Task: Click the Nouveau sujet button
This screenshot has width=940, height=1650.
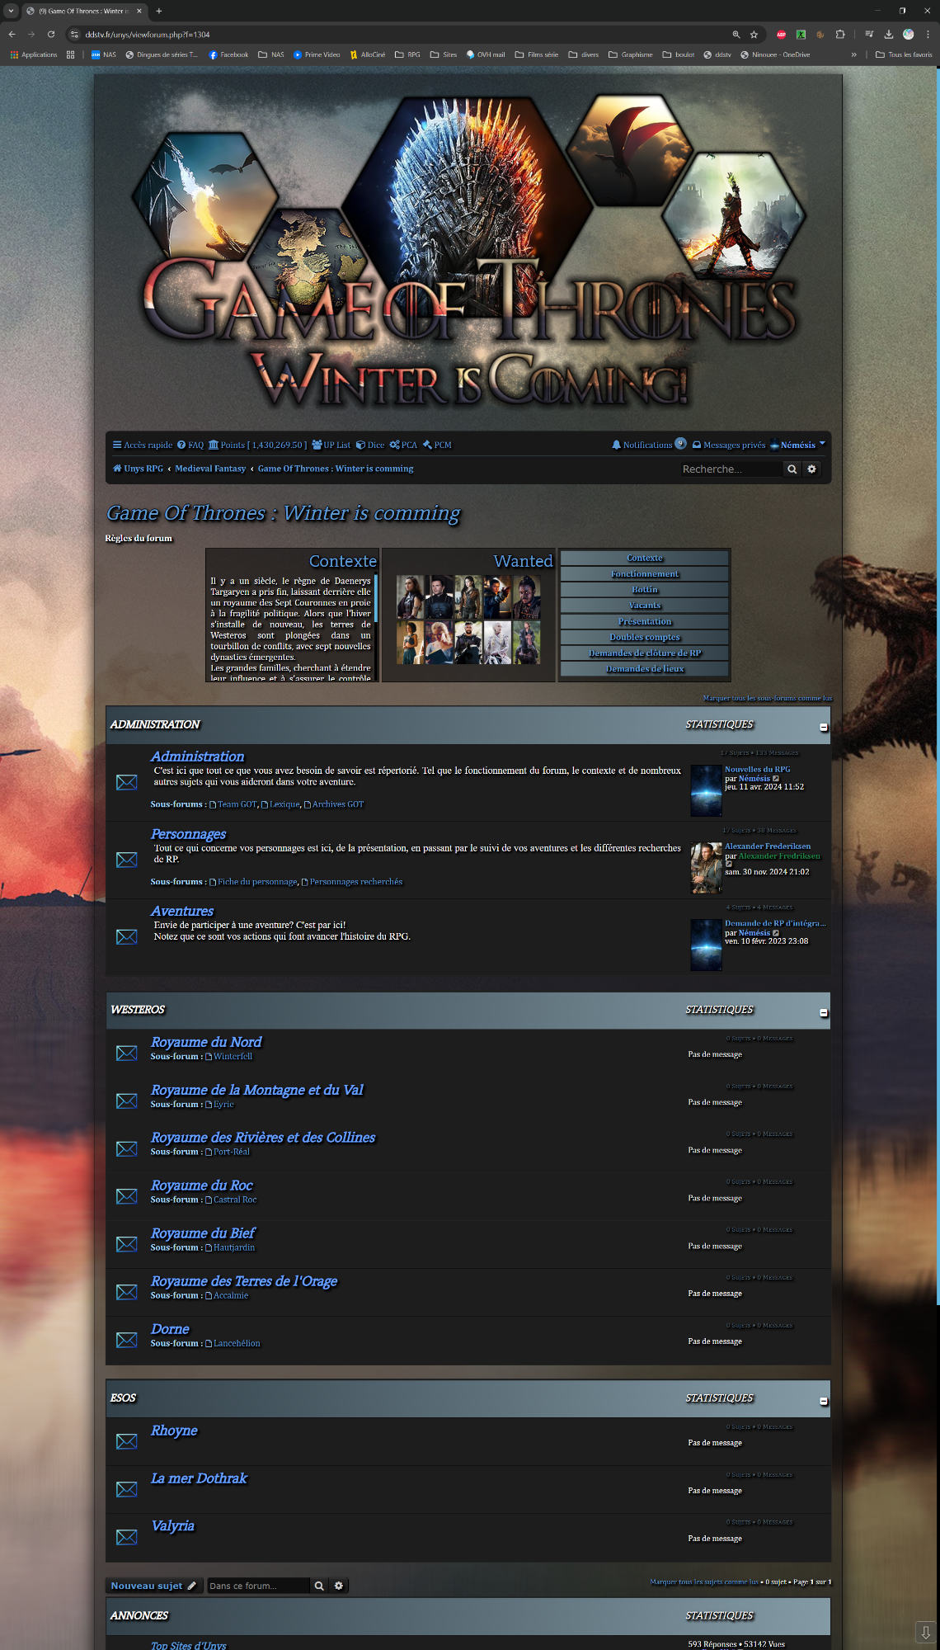Action: coord(153,1586)
